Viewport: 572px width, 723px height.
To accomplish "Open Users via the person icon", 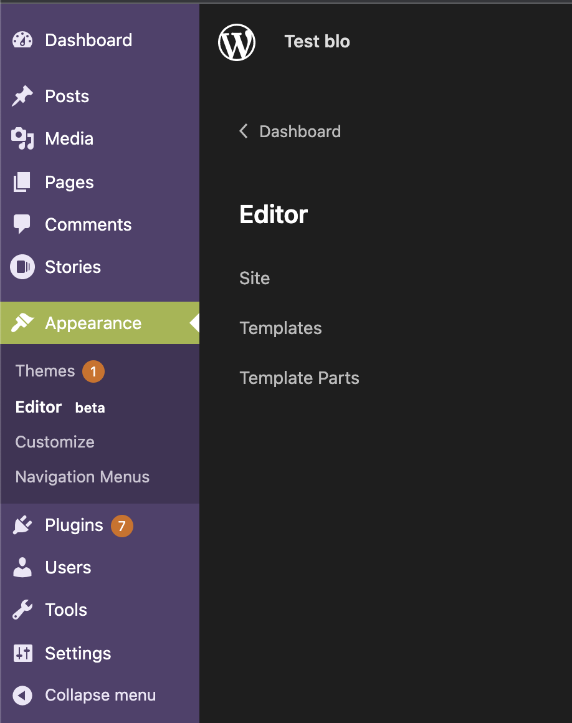I will click(x=22, y=567).
